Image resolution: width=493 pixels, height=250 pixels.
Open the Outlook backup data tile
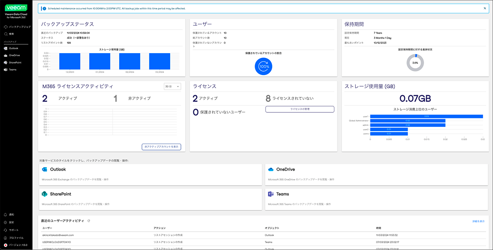pos(150,175)
